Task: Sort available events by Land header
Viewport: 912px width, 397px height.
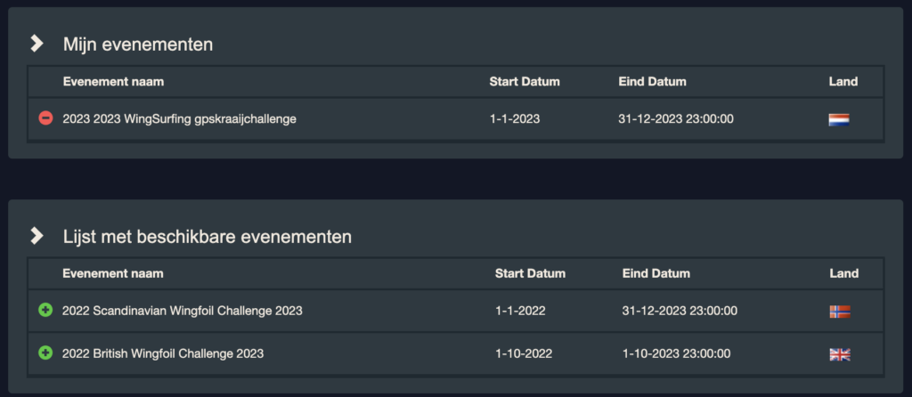Action: (844, 273)
